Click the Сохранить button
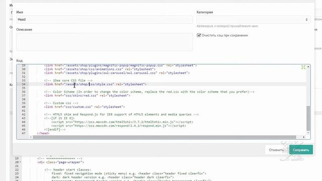 click(301, 150)
